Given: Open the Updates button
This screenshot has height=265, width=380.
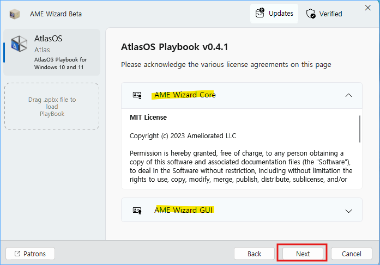Looking at the screenshot, I should [274, 14].
